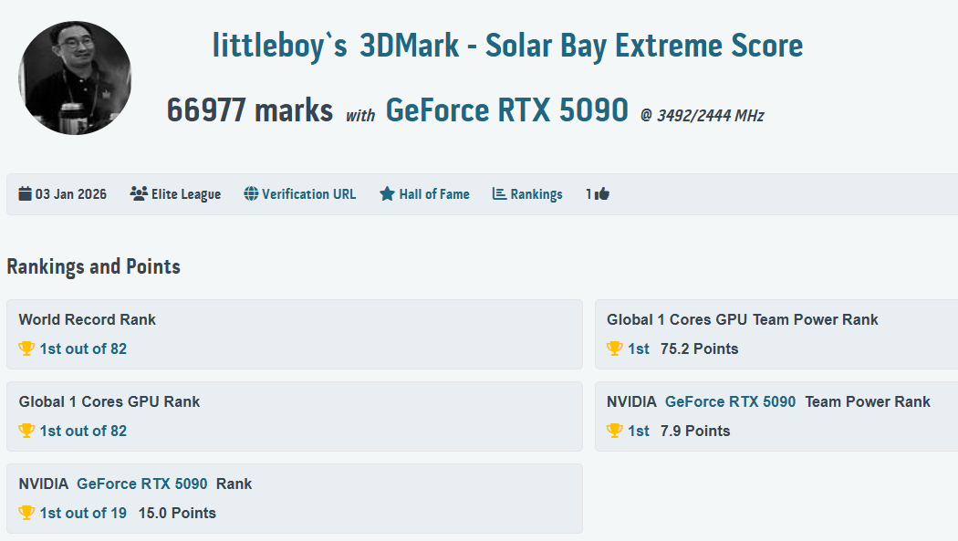Open littleboy's profile picture
The image size is (958, 541).
75,78
